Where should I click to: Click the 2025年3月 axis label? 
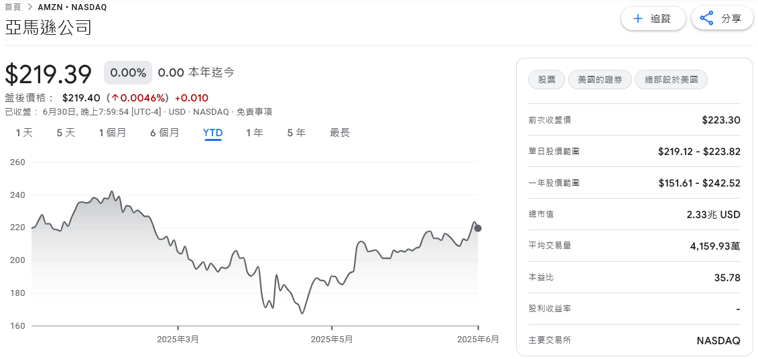click(x=178, y=339)
